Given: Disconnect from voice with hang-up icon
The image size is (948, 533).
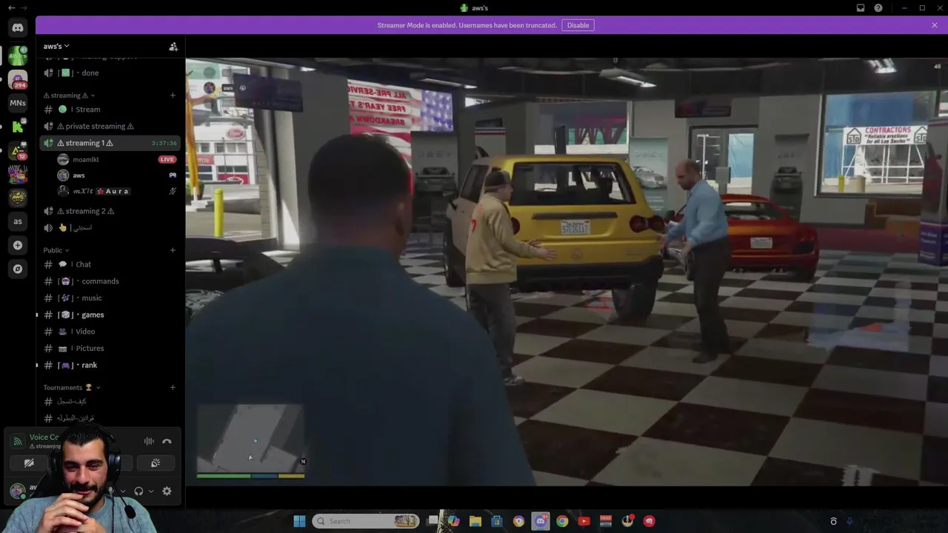Looking at the screenshot, I should [167, 441].
